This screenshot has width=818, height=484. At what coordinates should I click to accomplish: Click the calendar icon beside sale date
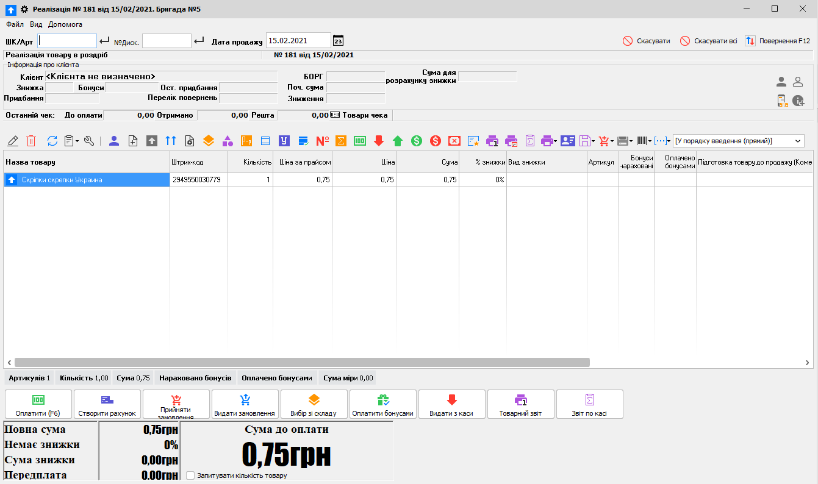click(338, 41)
